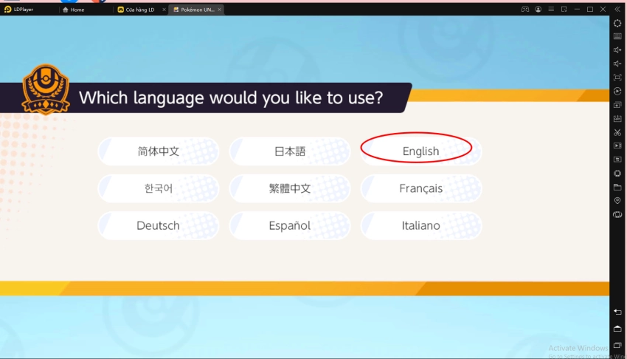This screenshot has width=627, height=359.
Task: Rotate the emulator screen sidebar icon
Action: 617,214
